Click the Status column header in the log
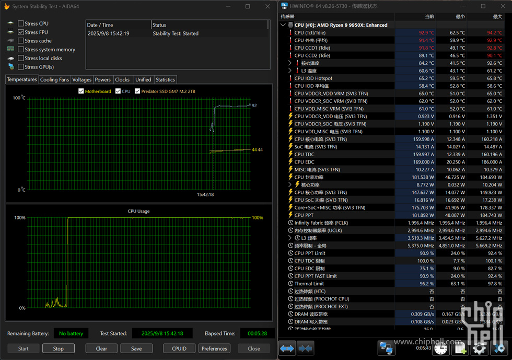 (210, 25)
